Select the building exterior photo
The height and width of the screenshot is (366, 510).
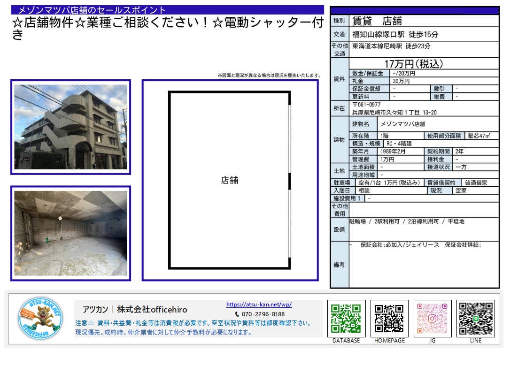coord(70,128)
